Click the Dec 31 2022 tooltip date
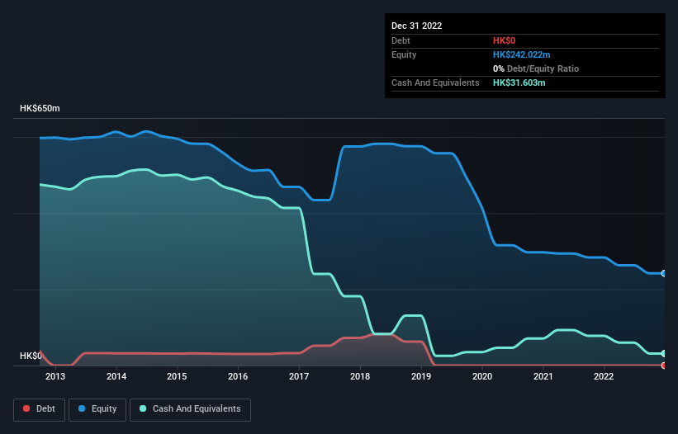678x434 pixels. [416, 26]
